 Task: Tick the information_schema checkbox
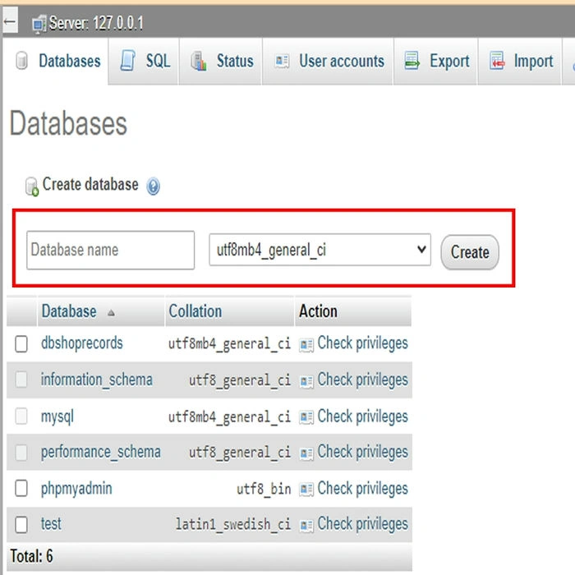(x=21, y=379)
